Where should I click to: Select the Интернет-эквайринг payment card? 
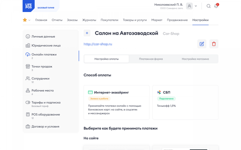pyautogui.click(x=116, y=102)
